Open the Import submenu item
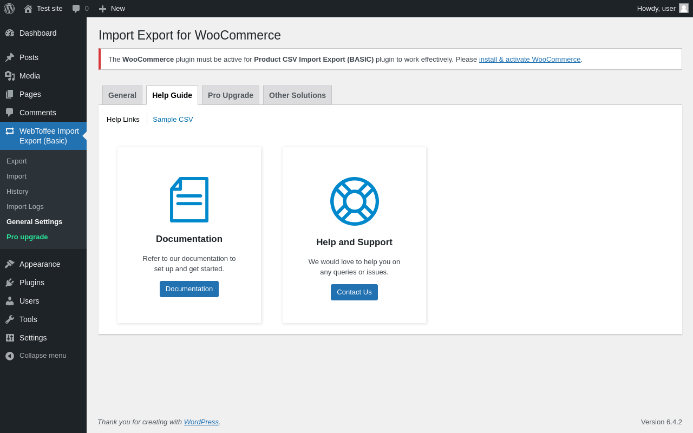693x433 pixels. pos(43,176)
